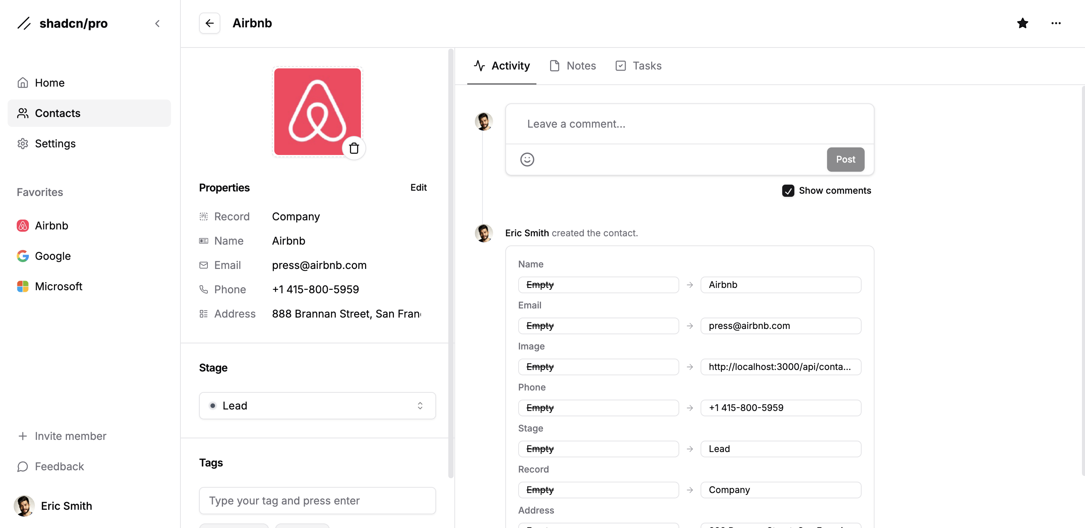
Task: Click the 888 Brannan Street address value
Action: [x=346, y=314]
